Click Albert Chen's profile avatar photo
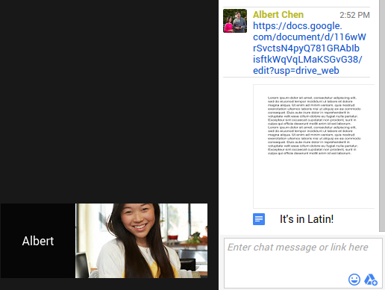The height and width of the screenshot is (290, 385). (235, 21)
